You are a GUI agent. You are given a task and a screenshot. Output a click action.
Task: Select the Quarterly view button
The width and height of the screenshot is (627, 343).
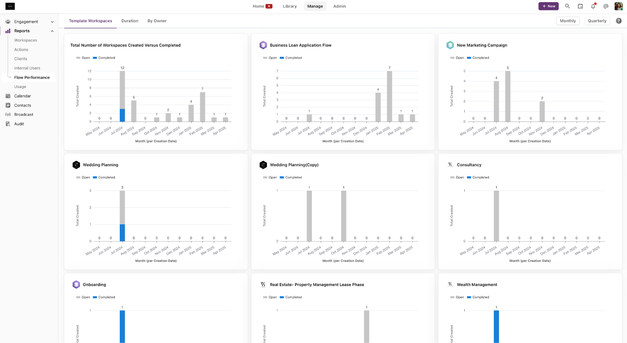click(x=597, y=21)
